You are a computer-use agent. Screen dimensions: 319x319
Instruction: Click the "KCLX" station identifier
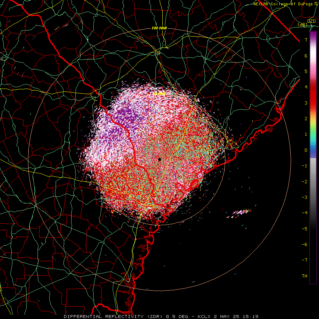(x=204, y=317)
